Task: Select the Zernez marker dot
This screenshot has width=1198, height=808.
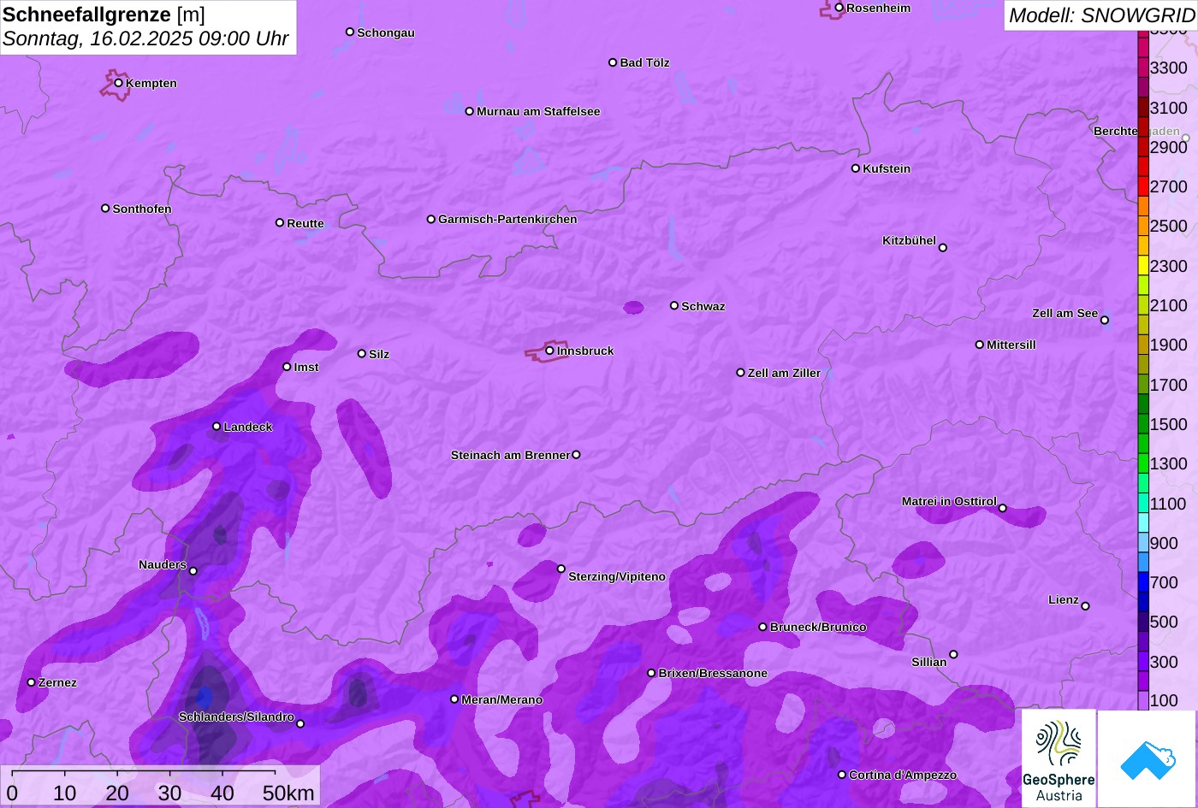Action: click(32, 682)
